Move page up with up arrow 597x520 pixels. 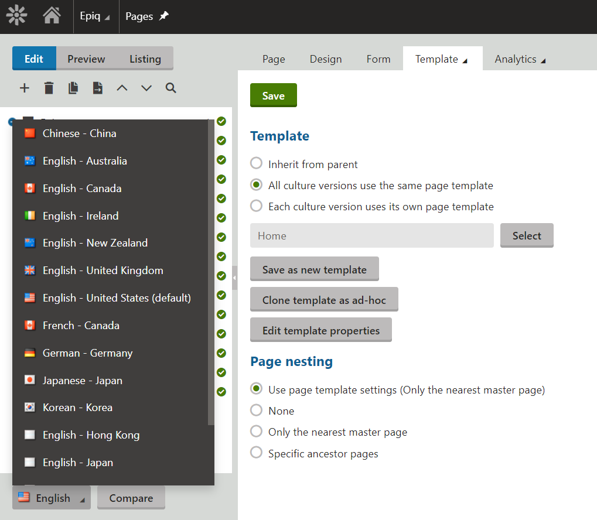(x=122, y=88)
